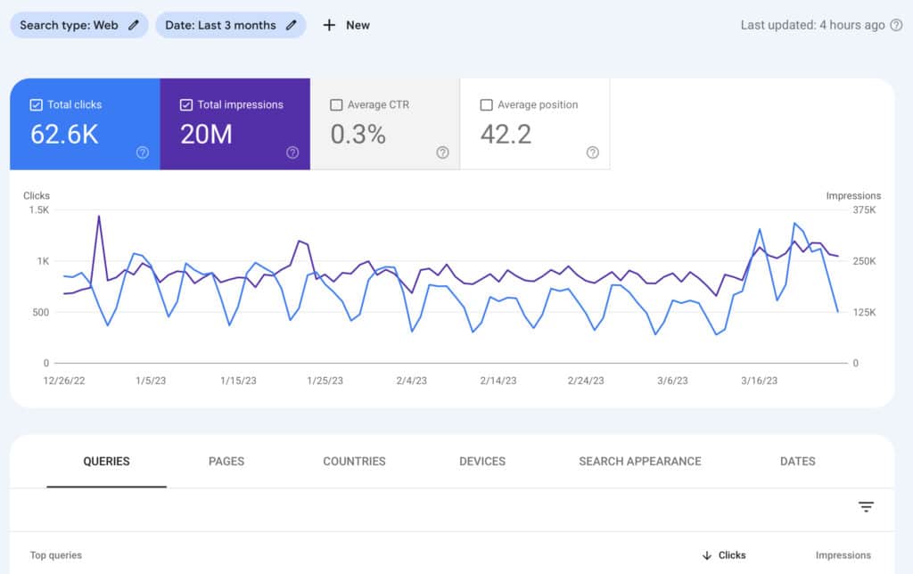Enable the Average CTR checkbox

[336, 105]
